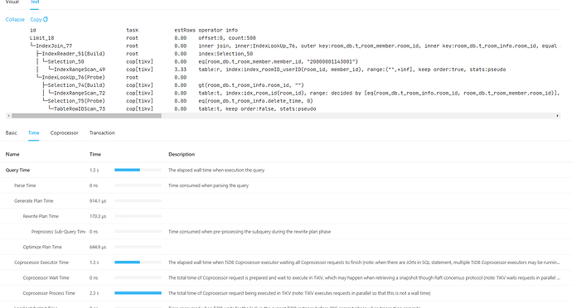Click the IndexLookUp_76(Probe) operator
572x308 pixels.
[x=73, y=77]
